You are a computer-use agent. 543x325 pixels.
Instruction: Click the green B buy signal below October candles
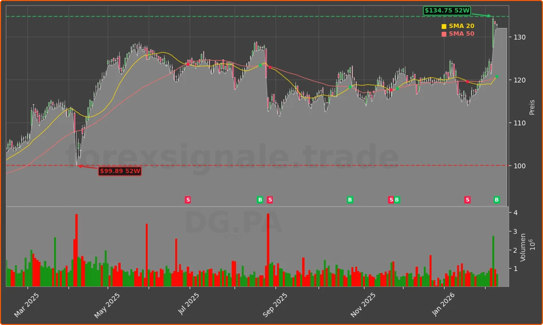coord(349,199)
